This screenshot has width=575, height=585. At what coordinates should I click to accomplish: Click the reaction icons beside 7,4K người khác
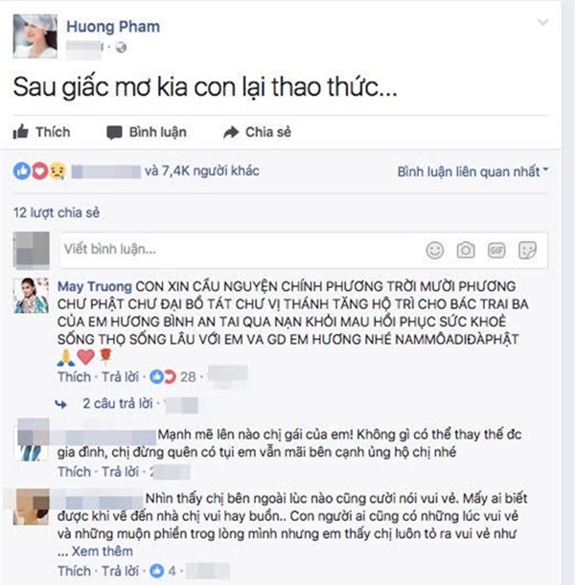tap(40, 171)
